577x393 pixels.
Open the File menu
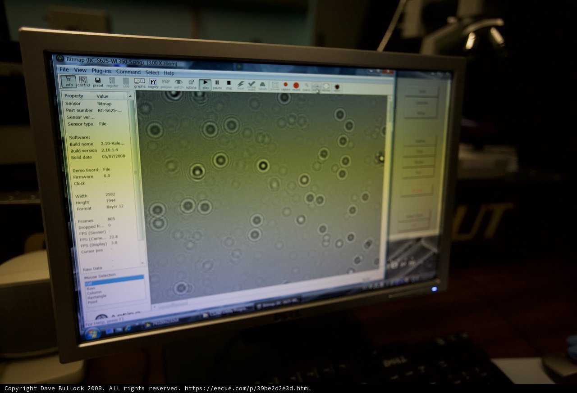pos(64,69)
